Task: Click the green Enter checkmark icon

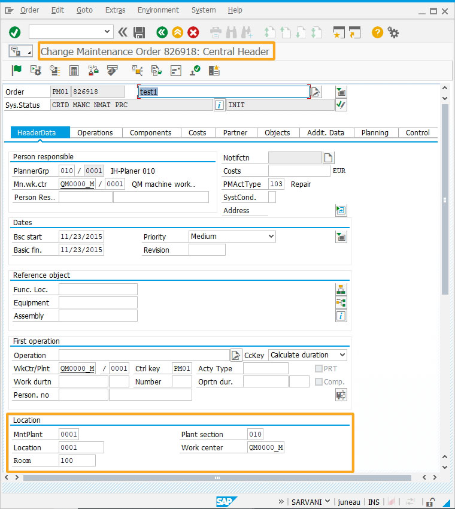Action: tap(14, 32)
